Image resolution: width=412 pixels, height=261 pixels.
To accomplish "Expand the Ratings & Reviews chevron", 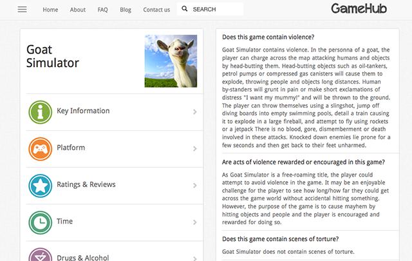I will pyautogui.click(x=194, y=186).
